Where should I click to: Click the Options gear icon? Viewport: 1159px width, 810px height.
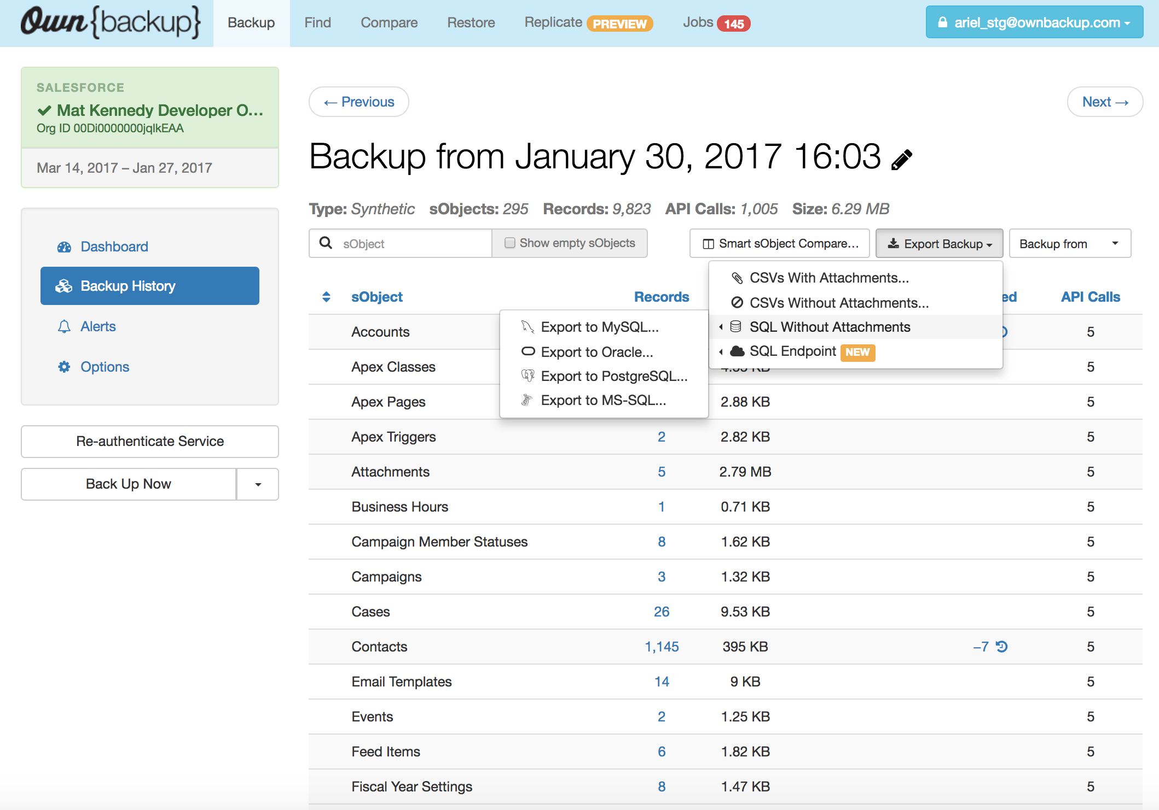pos(64,367)
